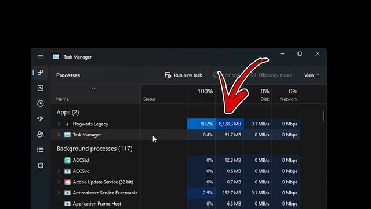Screen dimensions: 371x209
Task: Click the 90.2% CPU cell
Action: pyautogui.click(x=201, y=124)
